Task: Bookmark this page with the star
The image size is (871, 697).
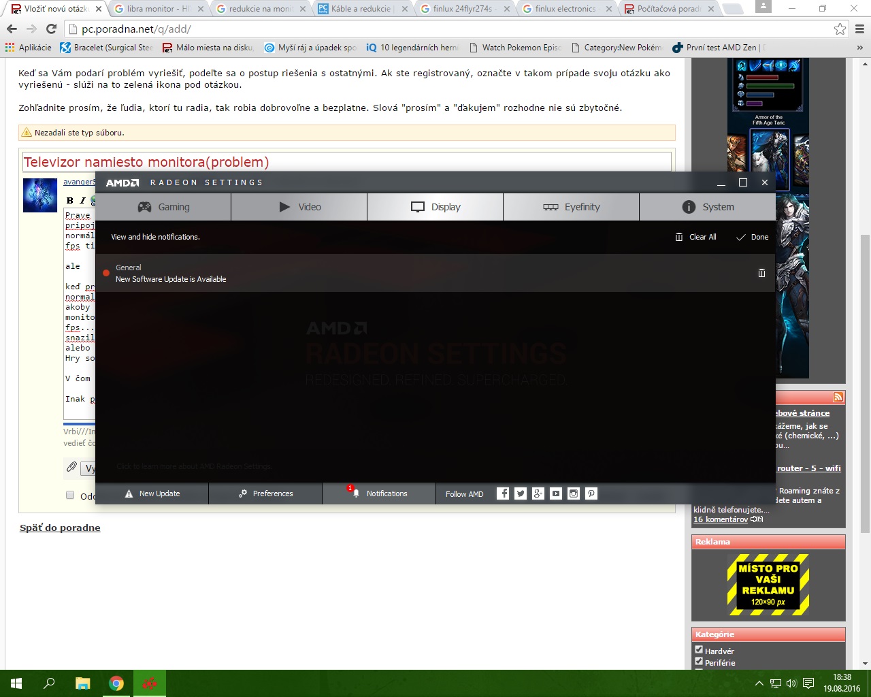Action: click(x=840, y=29)
